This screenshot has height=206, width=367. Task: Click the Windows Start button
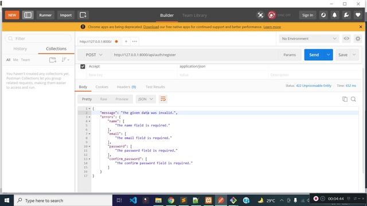[x=7, y=200]
